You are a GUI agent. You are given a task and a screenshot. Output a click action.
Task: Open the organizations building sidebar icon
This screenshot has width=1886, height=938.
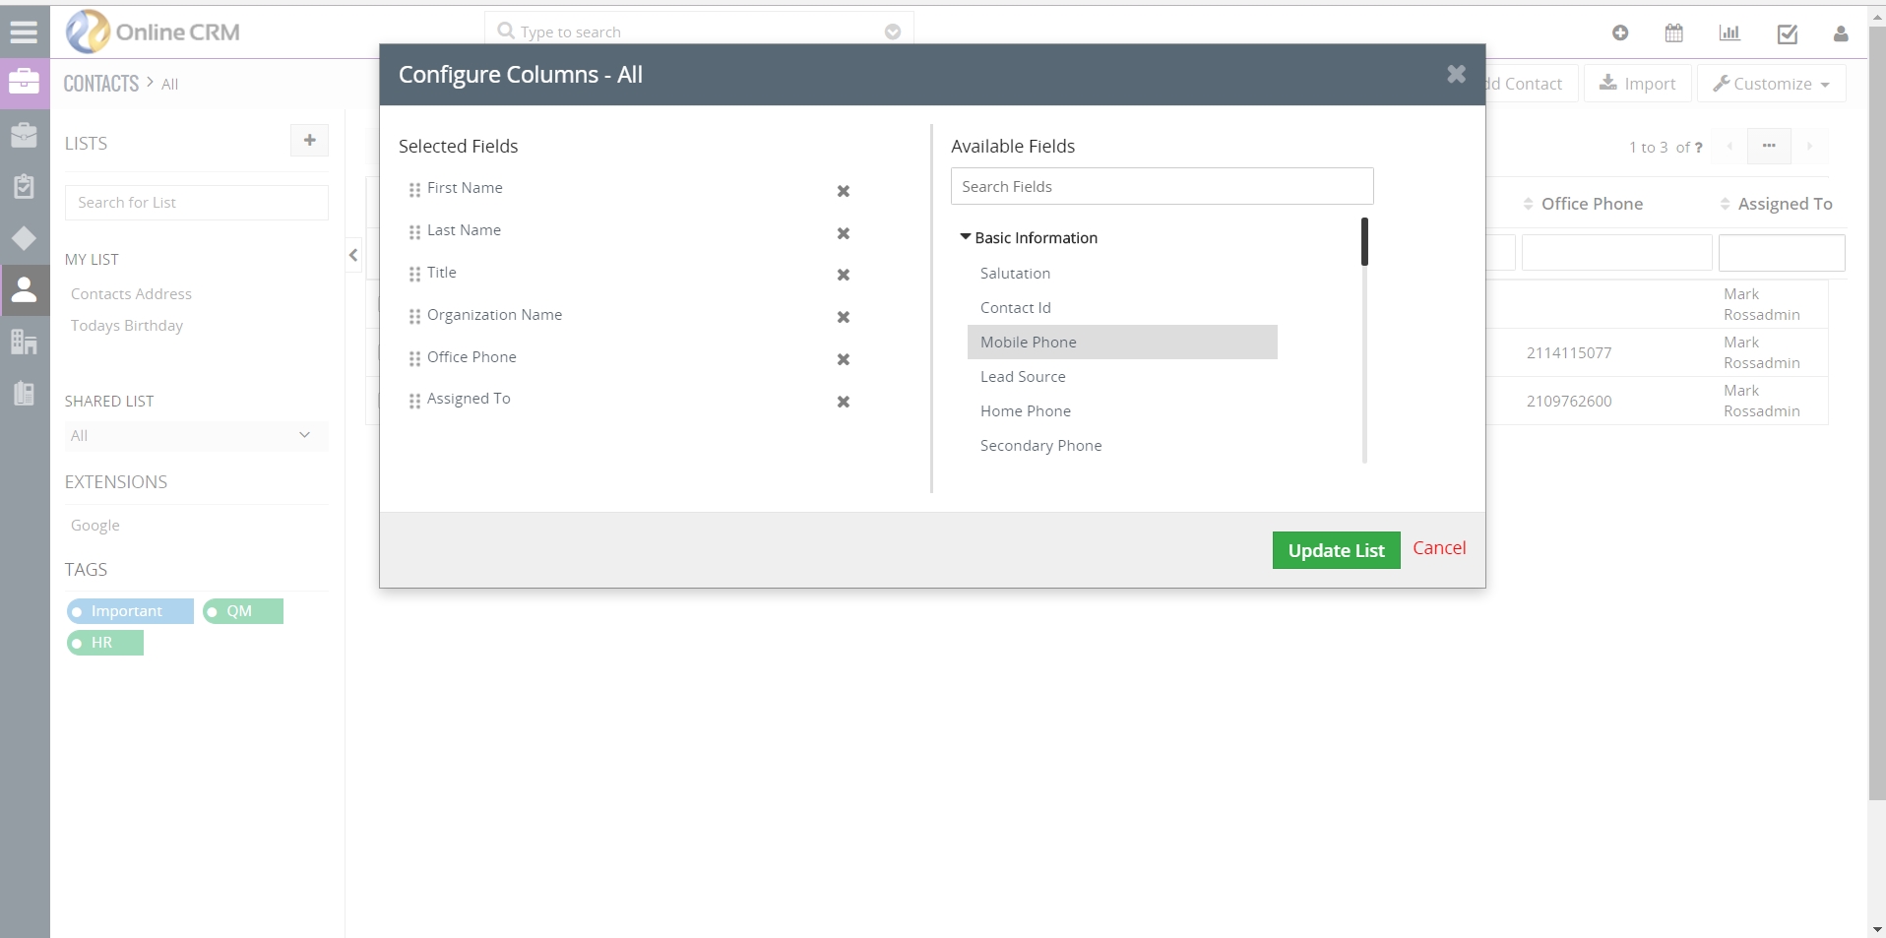pyautogui.click(x=24, y=342)
